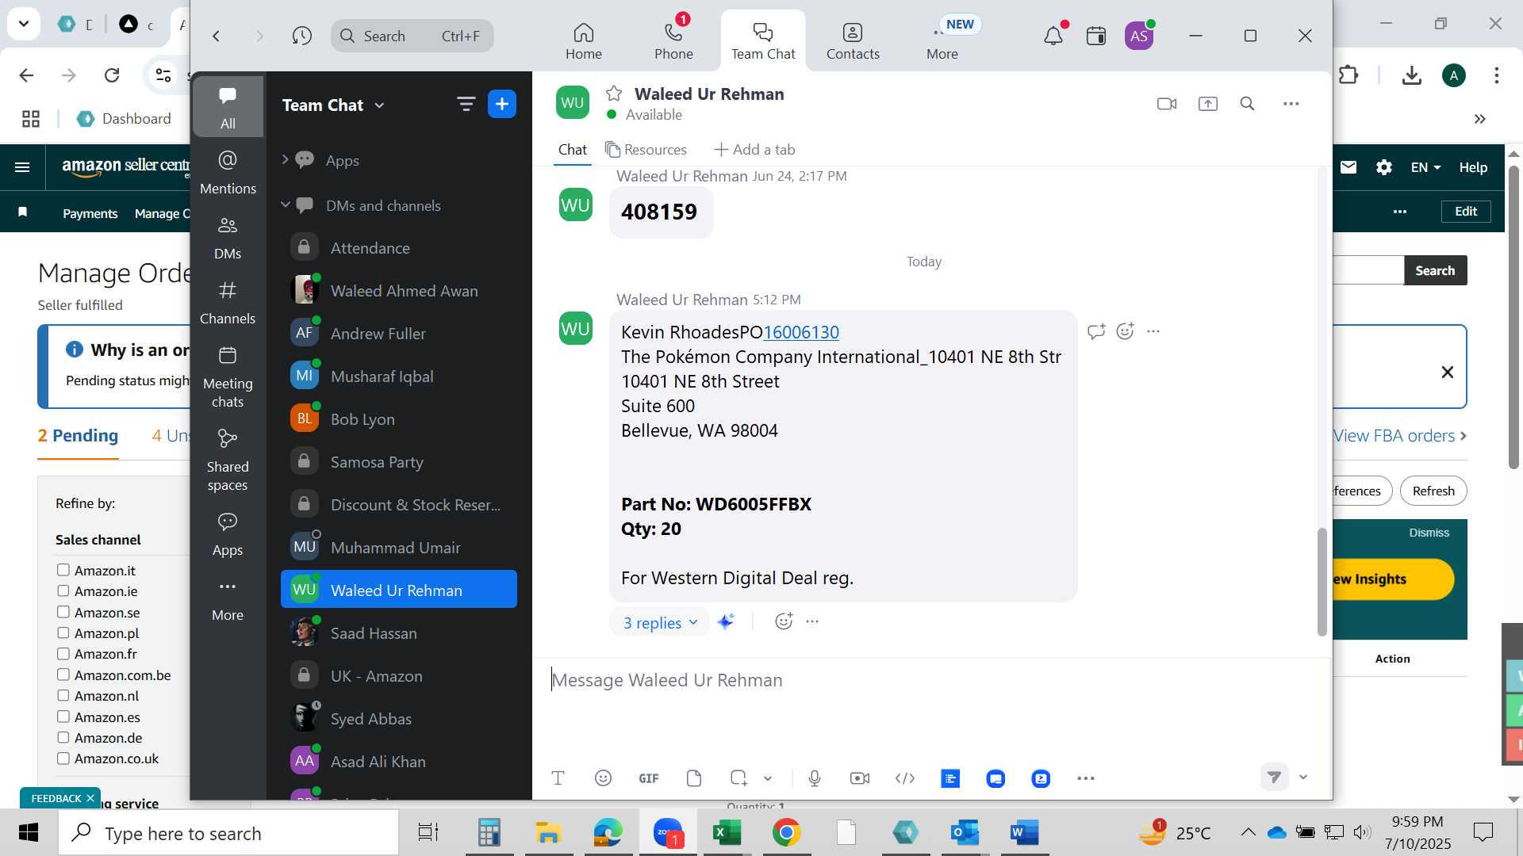Record an audio message with microphone icon

click(815, 778)
